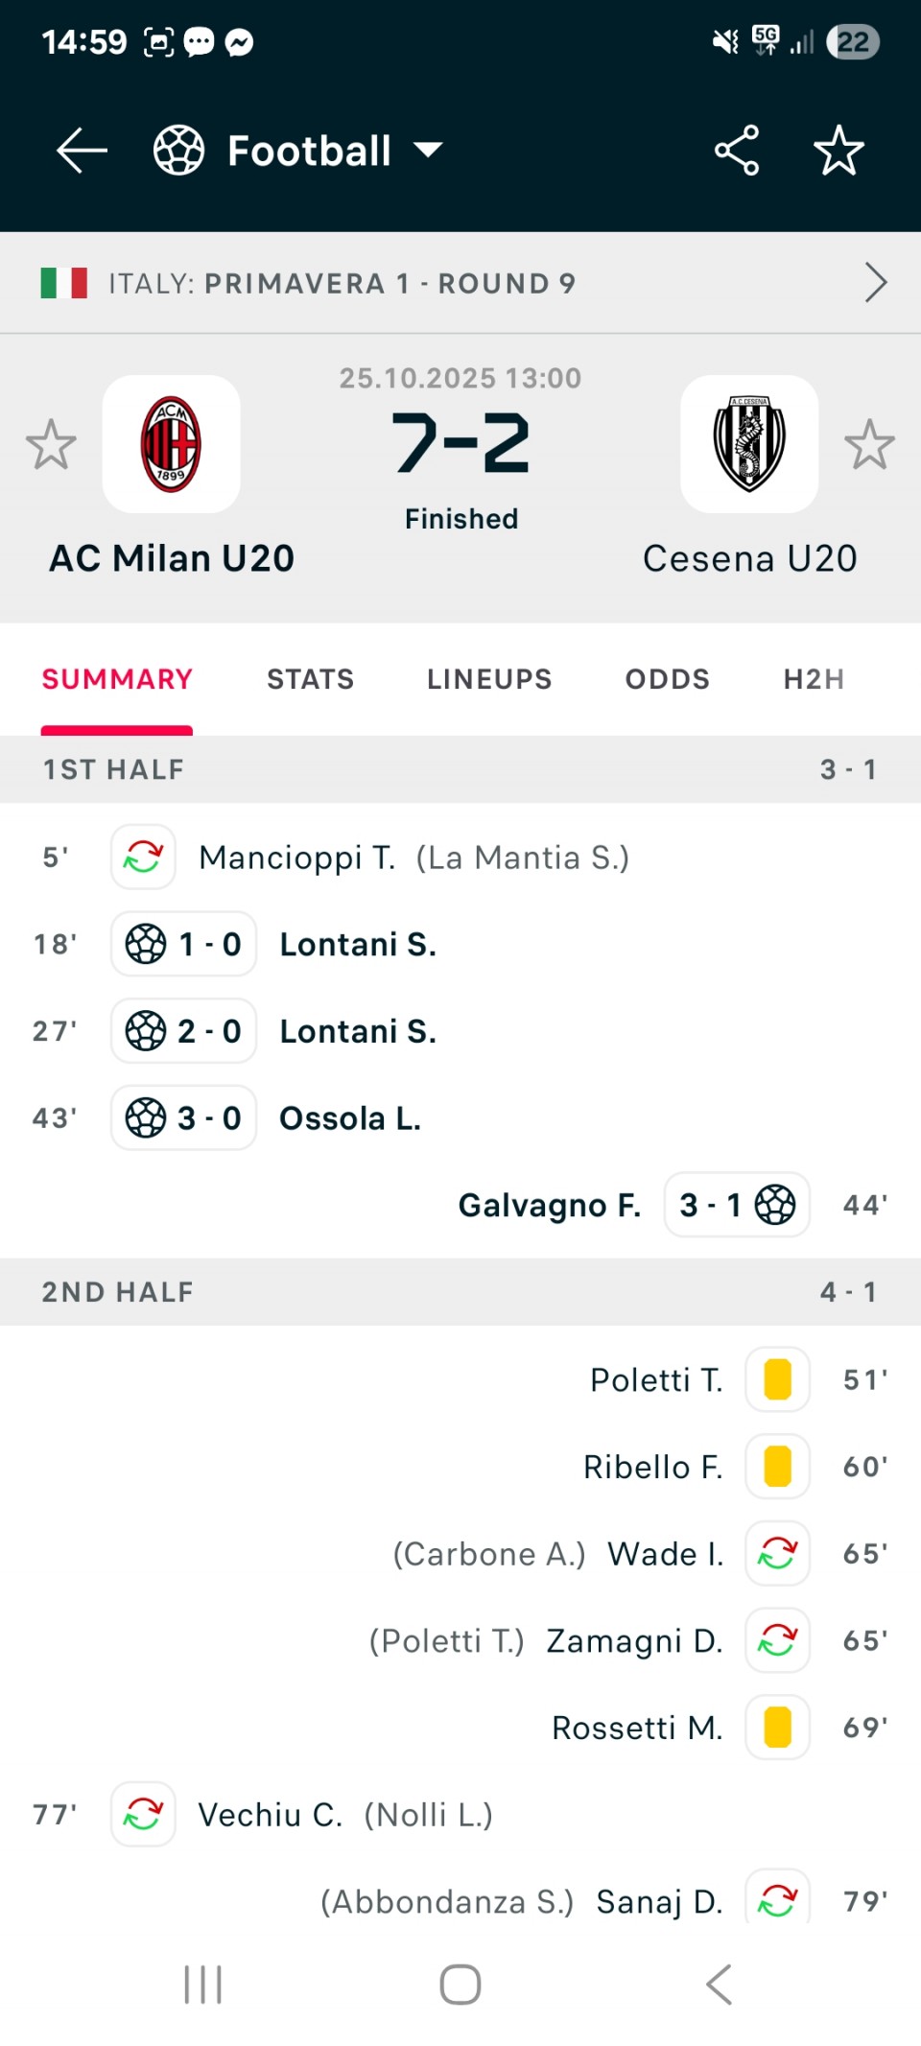Open Cesena U20 team crest
This screenshot has width=921, height=2046.
pyautogui.click(x=749, y=444)
